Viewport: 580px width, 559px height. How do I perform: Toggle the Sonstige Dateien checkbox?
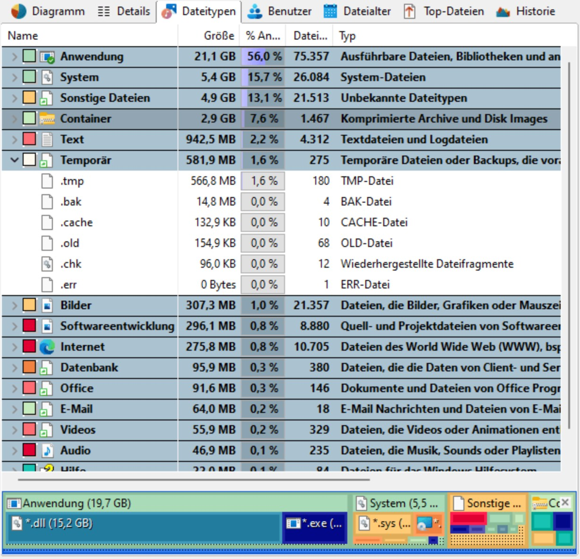click(x=29, y=98)
